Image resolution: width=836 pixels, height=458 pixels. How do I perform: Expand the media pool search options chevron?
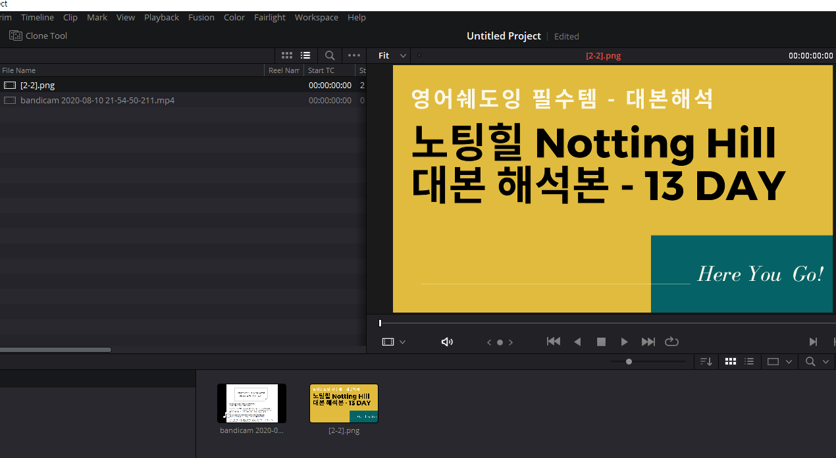pyautogui.click(x=825, y=362)
